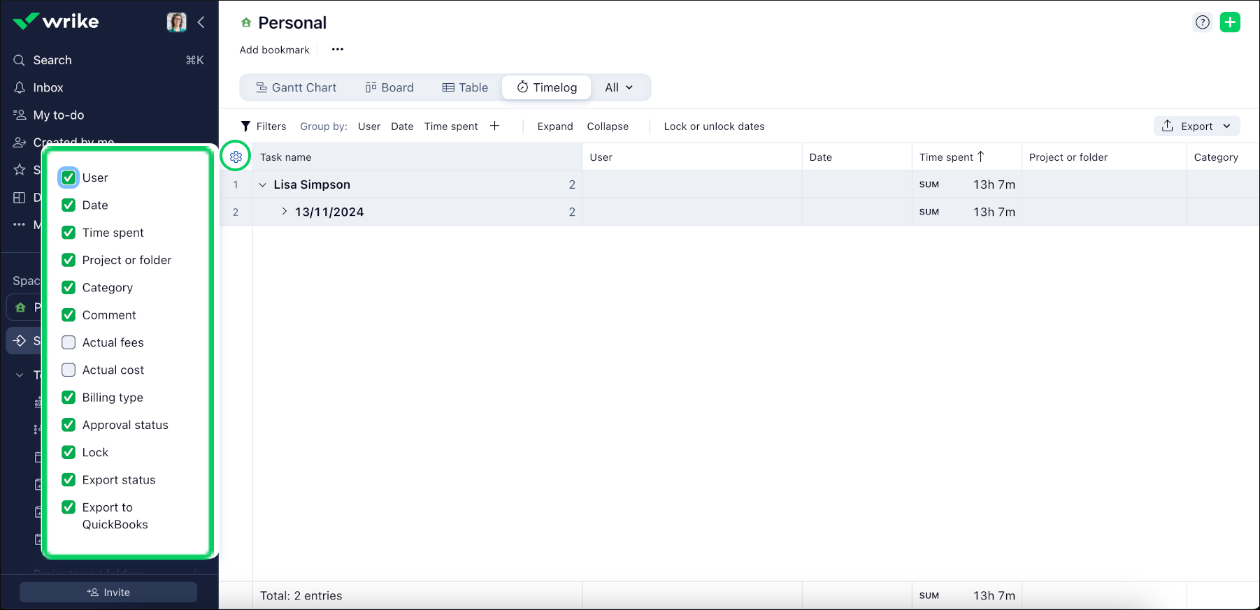Check the Actual cost column
Image resolution: width=1260 pixels, height=610 pixels.
pyautogui.click(x=69, y=370)
